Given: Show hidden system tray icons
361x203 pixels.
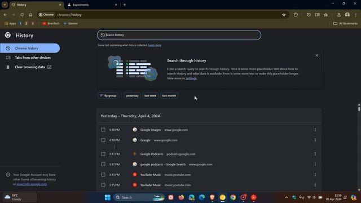Looking at the screenshot, I should (286, 197).
